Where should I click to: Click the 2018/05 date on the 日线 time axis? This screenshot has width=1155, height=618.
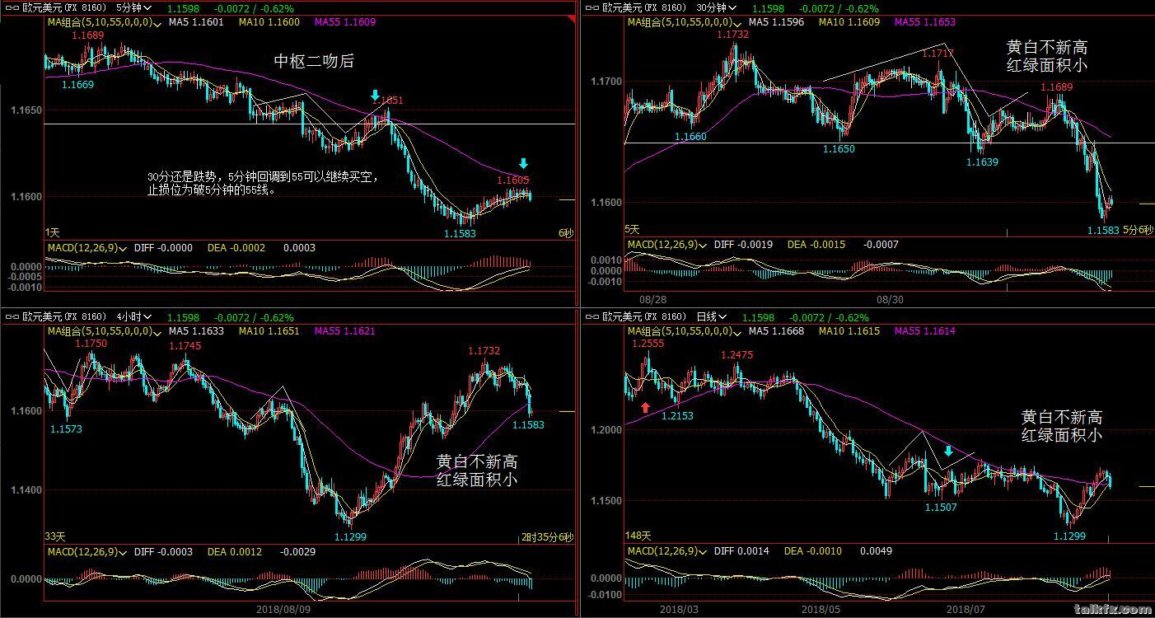coord(822,610)
